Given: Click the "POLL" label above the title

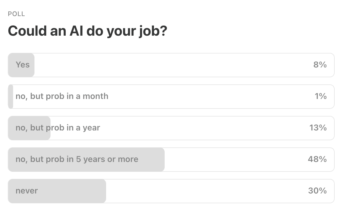Looking at the screenshot, I should click(16, 14).
